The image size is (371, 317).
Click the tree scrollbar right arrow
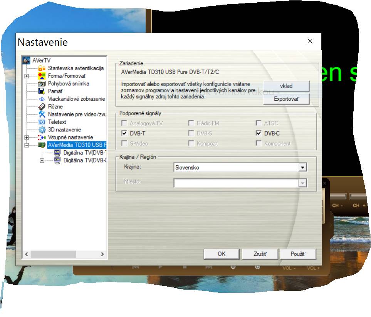tap(102, 254)
